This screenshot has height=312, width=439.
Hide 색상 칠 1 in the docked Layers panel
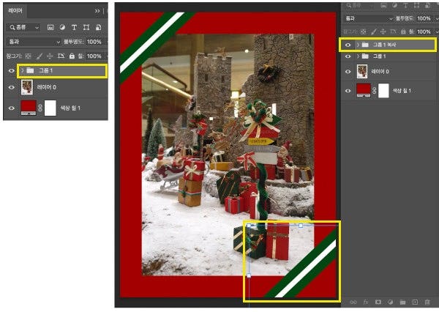click(348, 91)
